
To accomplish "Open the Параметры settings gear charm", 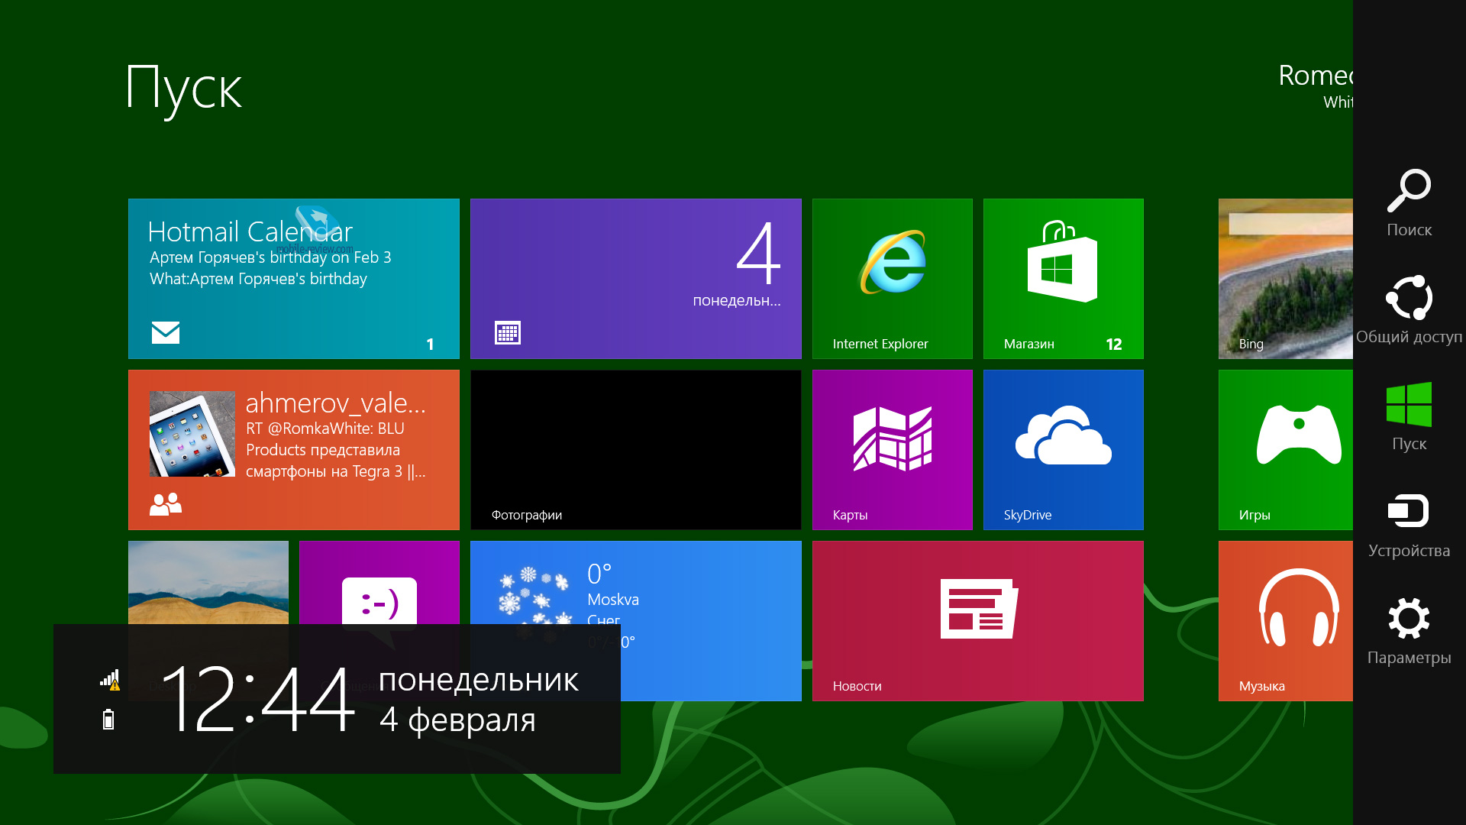I will pyautogui.click(x=1409, y=631).
